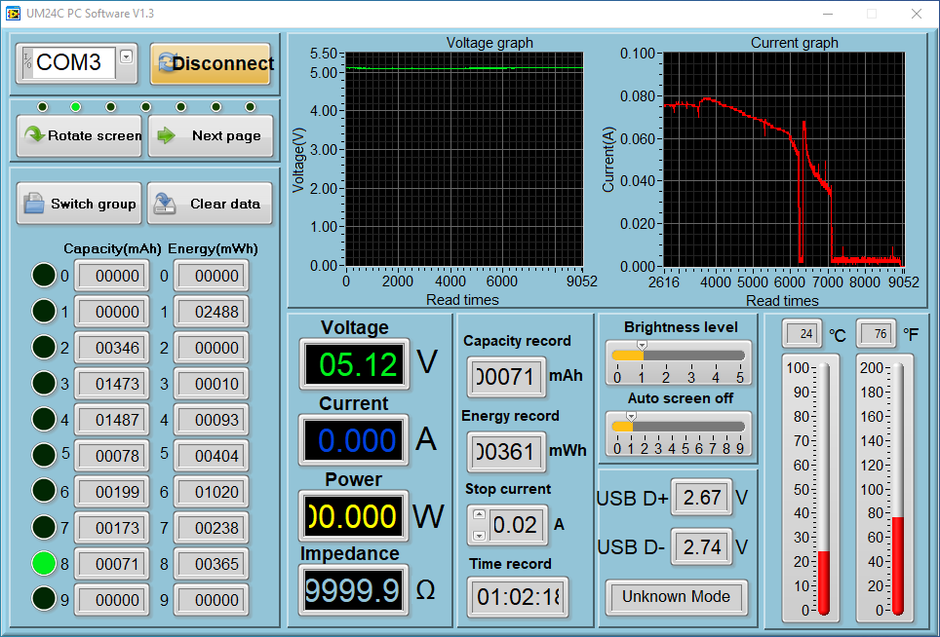The height and width of the screenshot is (637, 940).
Task: Select data group 1 indicator LED
Action: pos(44,312)
